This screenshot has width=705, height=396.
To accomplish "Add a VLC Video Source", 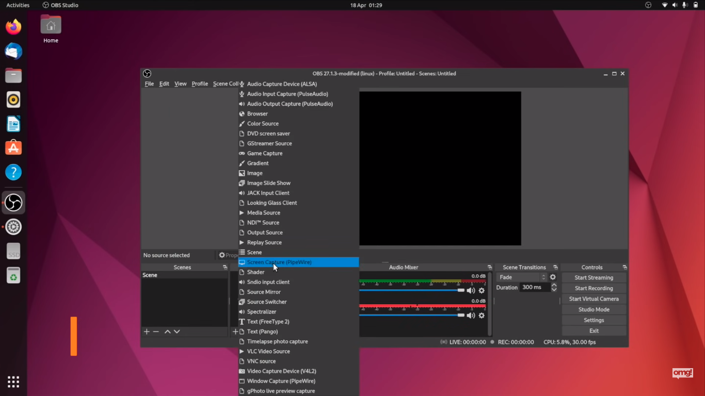I will coord(298,351).
